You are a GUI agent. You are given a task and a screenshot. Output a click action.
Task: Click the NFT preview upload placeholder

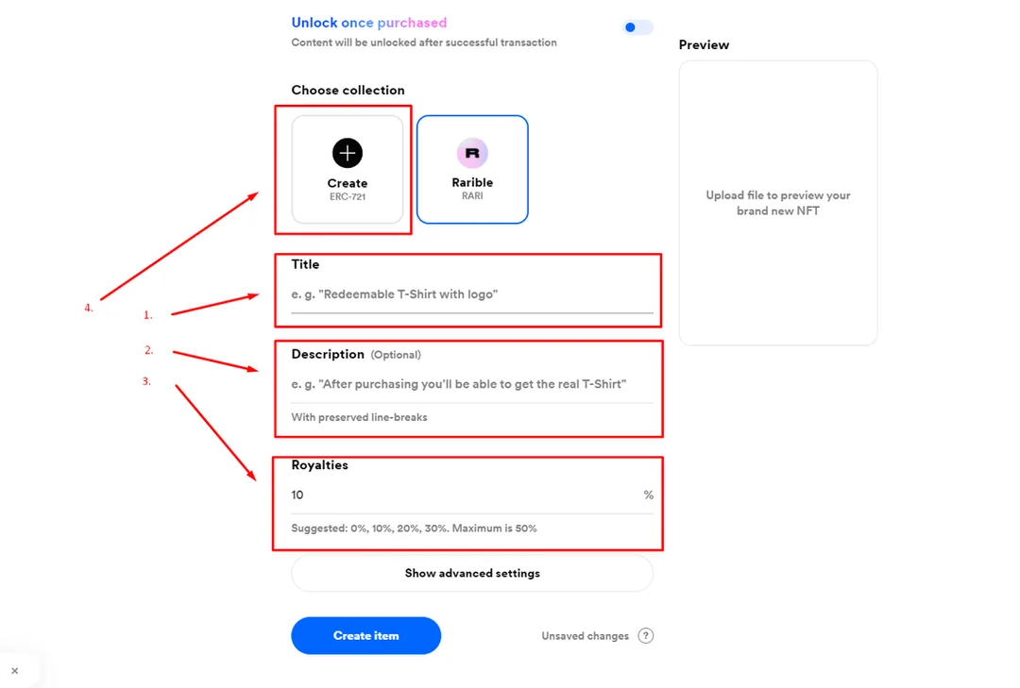coord(778,203)
